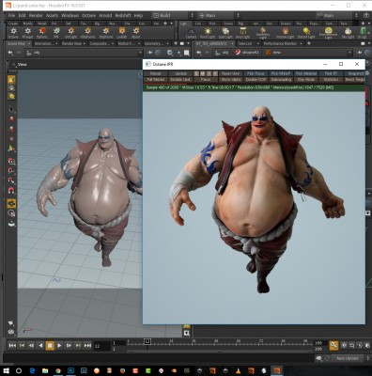
Task: Click the back arrow in network pane path bar
Action: [198, 53]
